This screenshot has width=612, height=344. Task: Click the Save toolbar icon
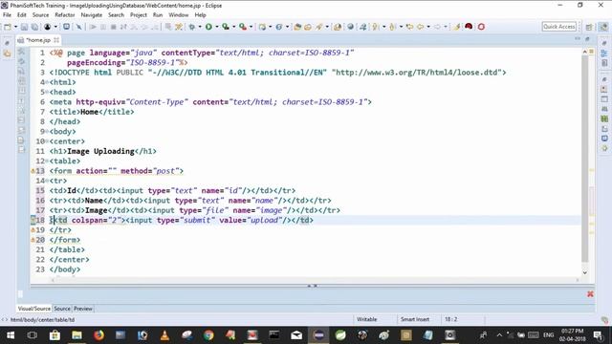coord(24,27)
